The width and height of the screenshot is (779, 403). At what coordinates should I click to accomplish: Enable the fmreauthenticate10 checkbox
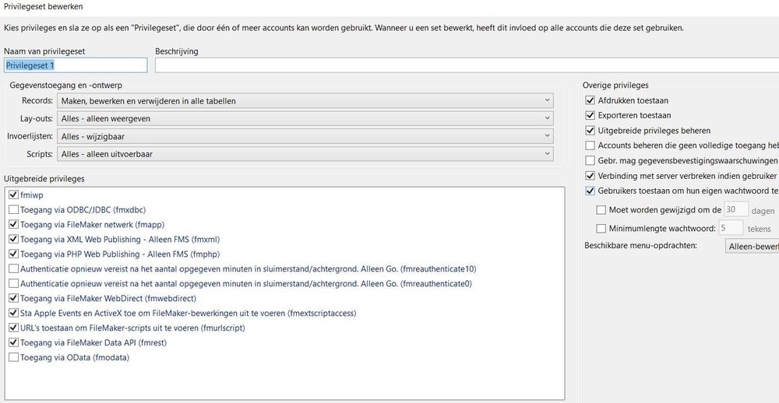[x=14, y=268]
